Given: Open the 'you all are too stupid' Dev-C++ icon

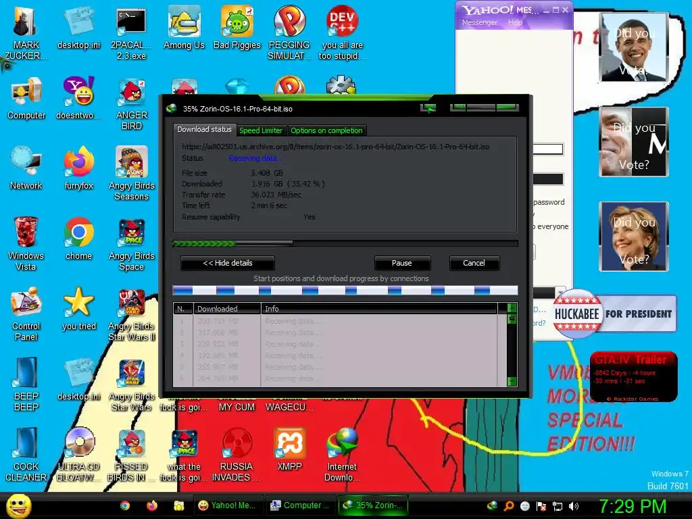Looking at the screenshot, I should click(x=342, y=32).
